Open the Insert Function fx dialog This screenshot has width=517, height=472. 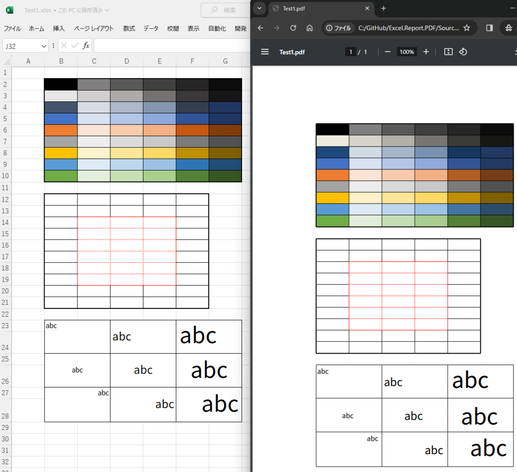tap(86, 46)
